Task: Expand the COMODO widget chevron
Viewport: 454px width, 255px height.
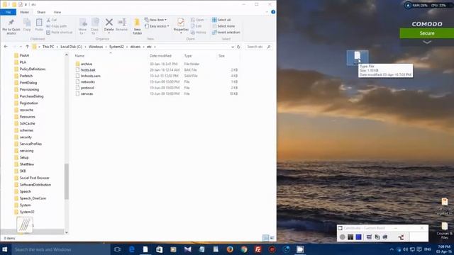Action: (427, 42)
